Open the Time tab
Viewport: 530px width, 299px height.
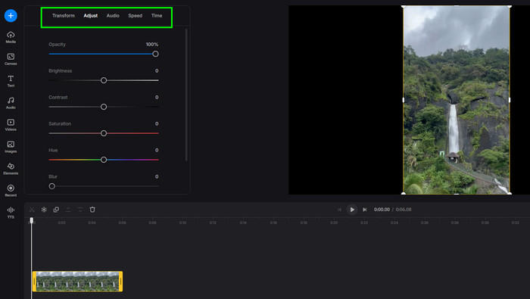pos(157,16)
